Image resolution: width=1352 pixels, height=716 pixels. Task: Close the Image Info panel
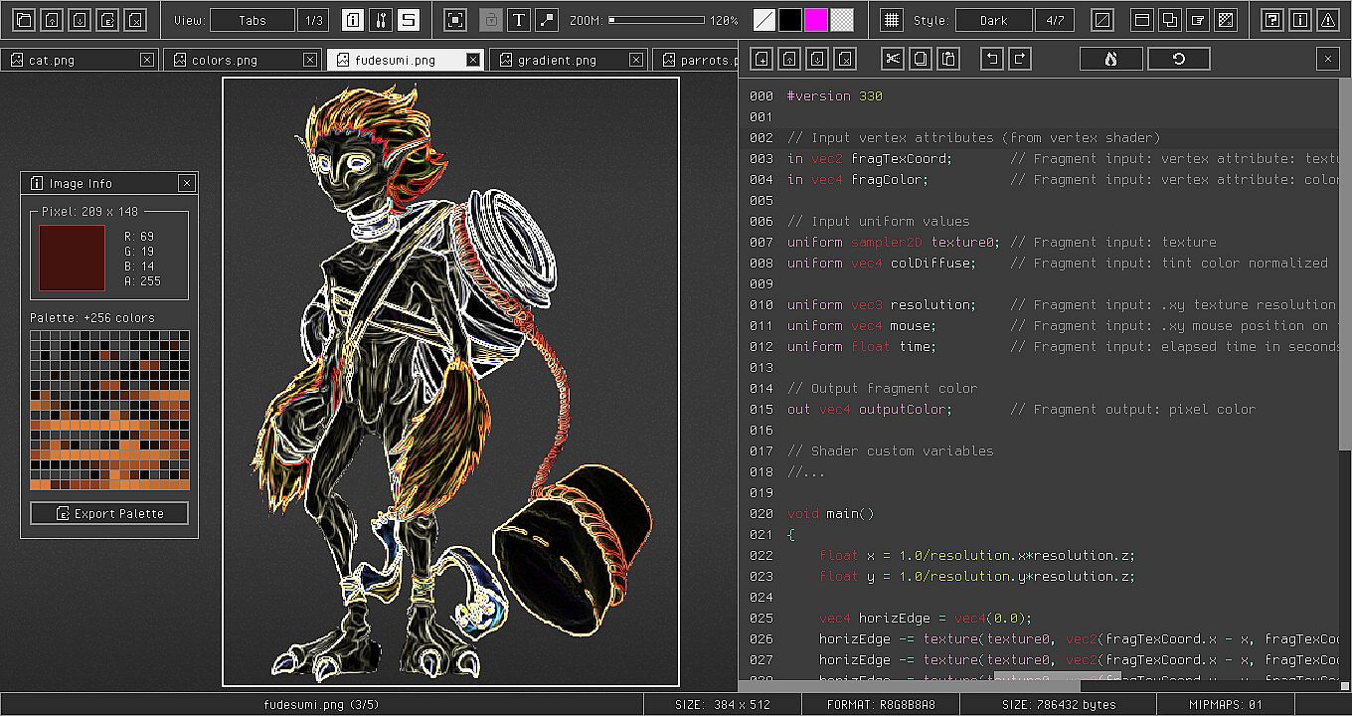click(x=186, y=183)
